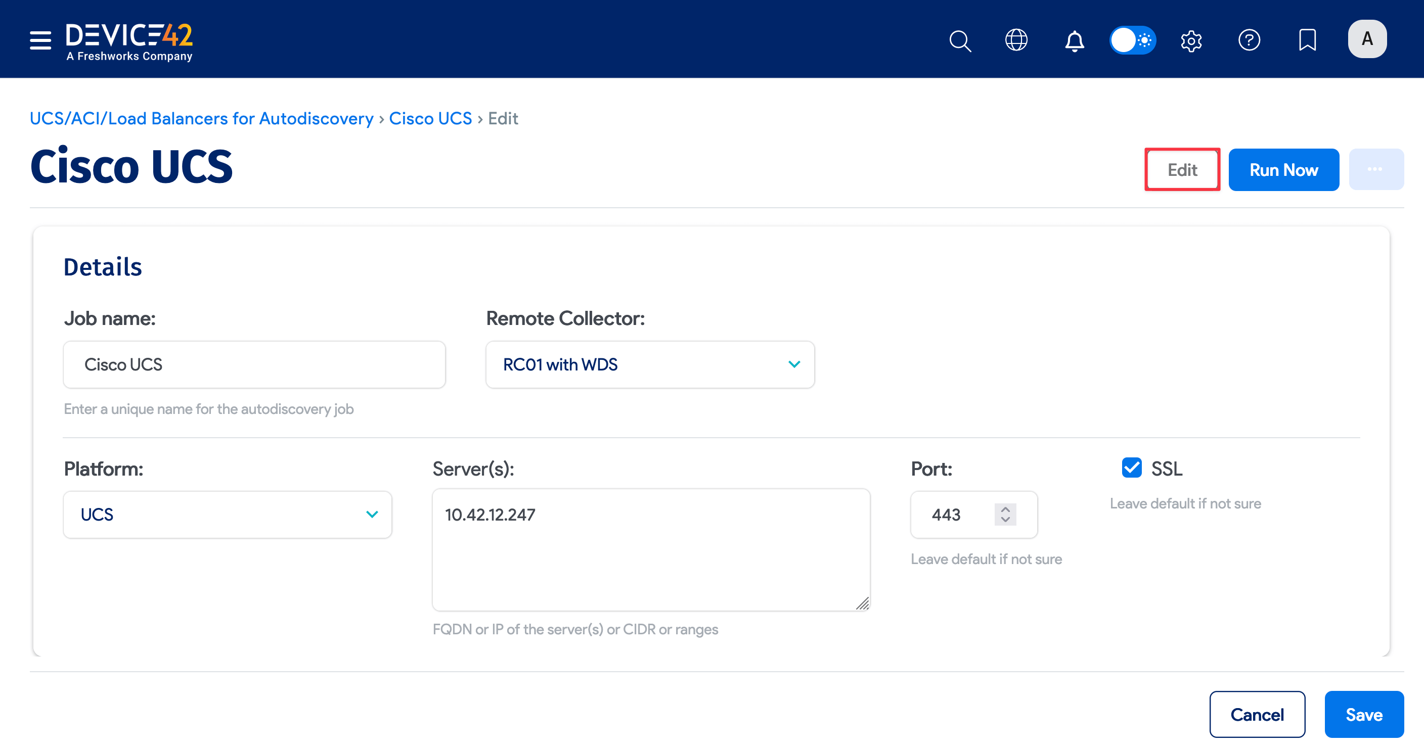
Task: Open the notifications bell
Action: (1074, 41)
